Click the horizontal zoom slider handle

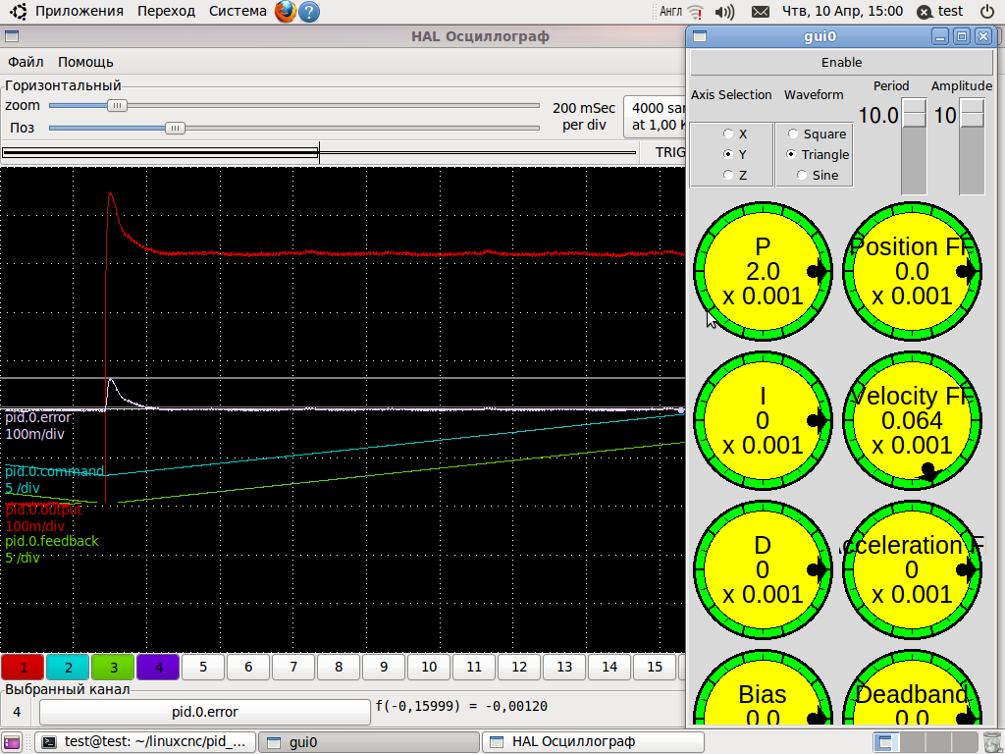[x=117, y=105]
